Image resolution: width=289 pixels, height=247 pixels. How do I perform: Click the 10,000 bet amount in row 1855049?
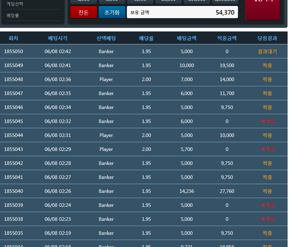pyautogui.click(x=187, y=65)
